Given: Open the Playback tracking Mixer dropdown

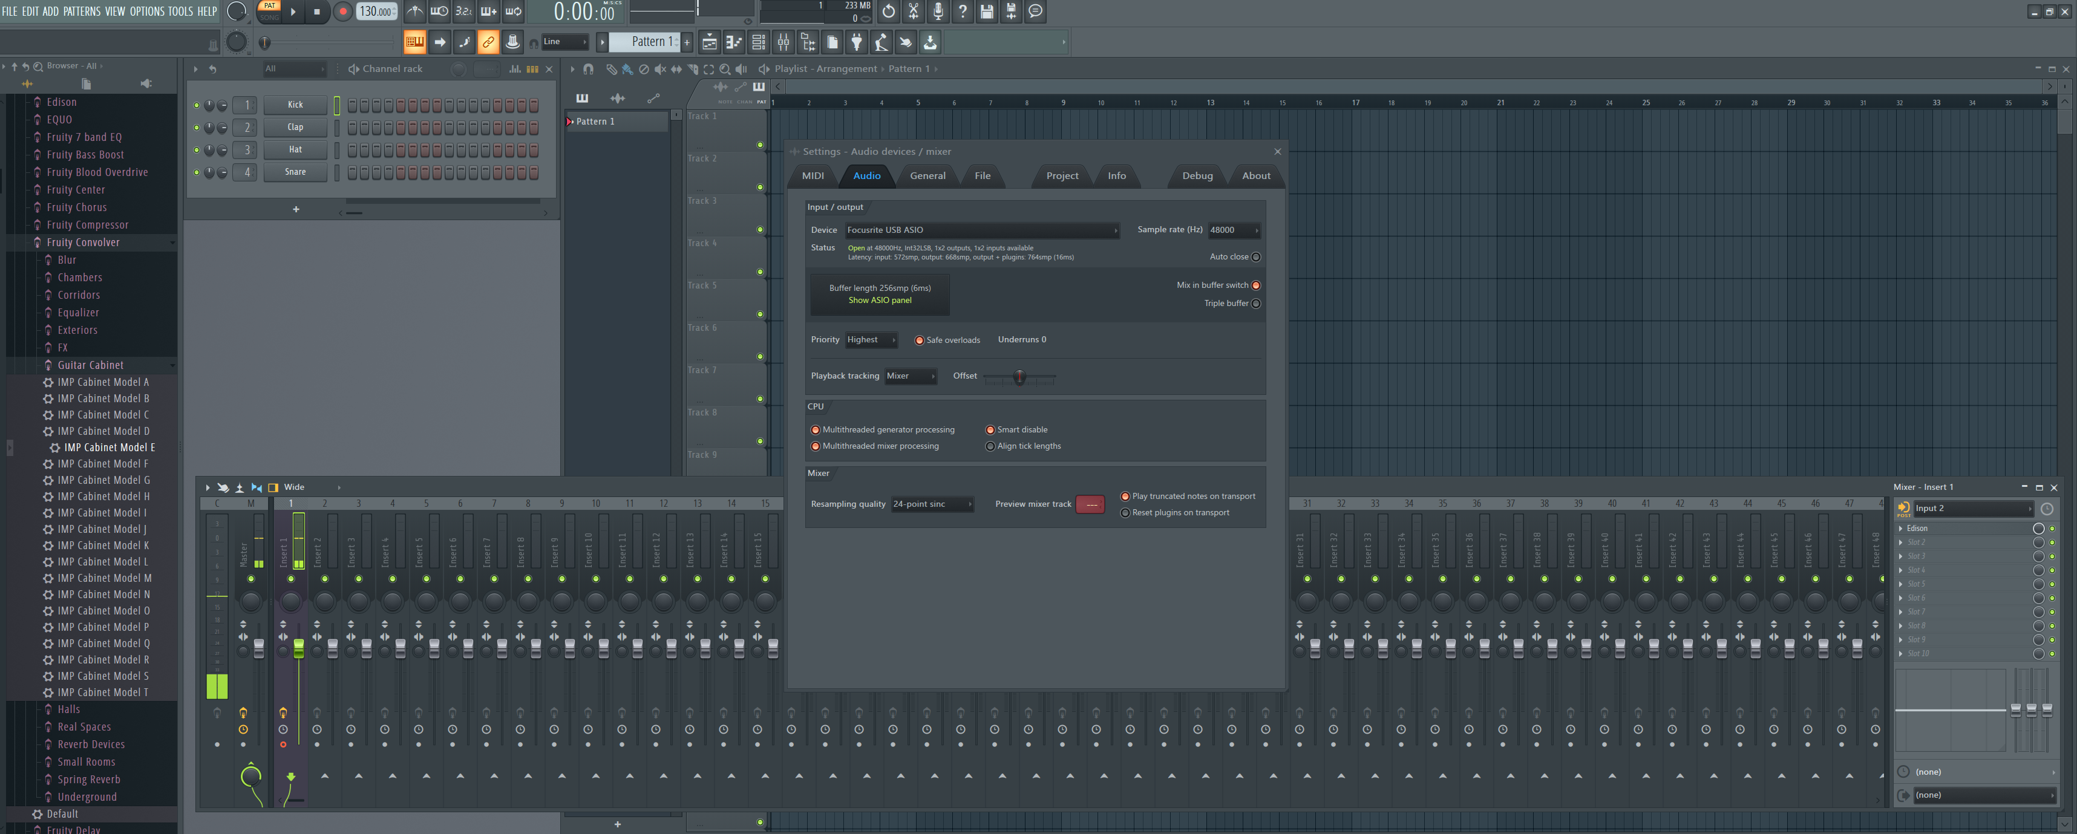Looking at the screenshot, I should click(911, 376).
